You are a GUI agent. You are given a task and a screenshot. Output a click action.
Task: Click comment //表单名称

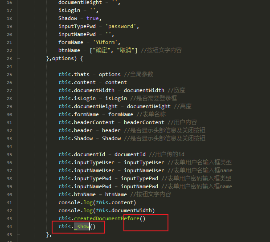[151, 114]
